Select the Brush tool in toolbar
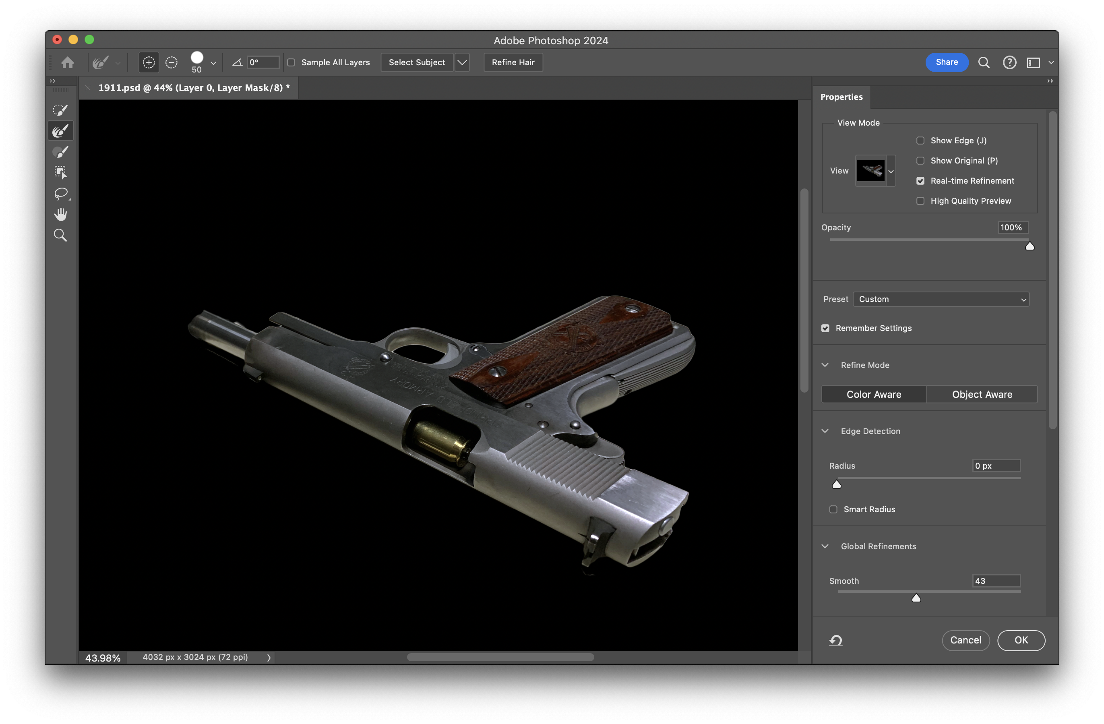The height and width of the screenshot is (724, 1104). click(x=60, y=152)
